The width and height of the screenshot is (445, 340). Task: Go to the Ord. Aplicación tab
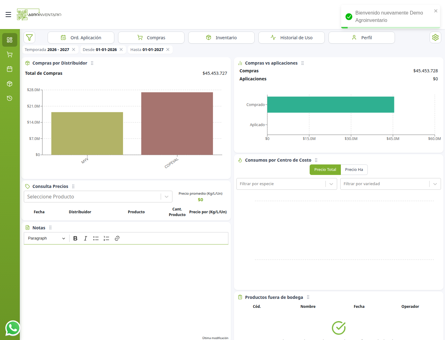pyautogui.click(x=81, y=38)
